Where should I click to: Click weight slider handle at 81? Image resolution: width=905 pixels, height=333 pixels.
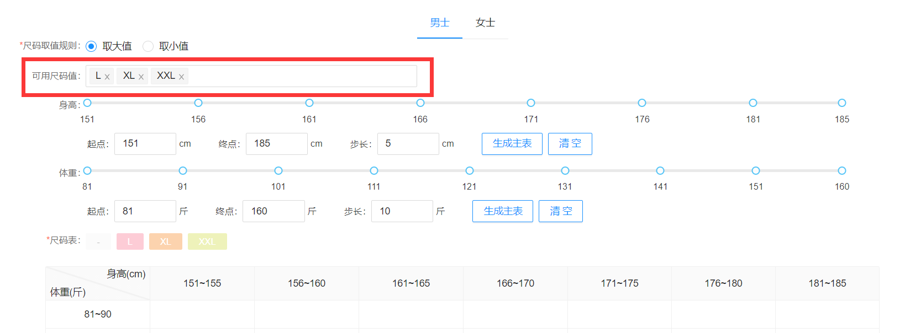coord(87,171)
